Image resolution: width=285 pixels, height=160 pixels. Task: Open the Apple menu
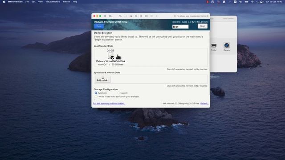click(x=4, y=2)
